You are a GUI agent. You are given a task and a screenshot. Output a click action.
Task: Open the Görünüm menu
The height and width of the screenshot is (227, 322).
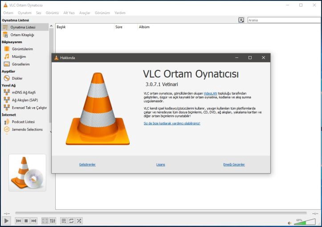click(102, 13)
